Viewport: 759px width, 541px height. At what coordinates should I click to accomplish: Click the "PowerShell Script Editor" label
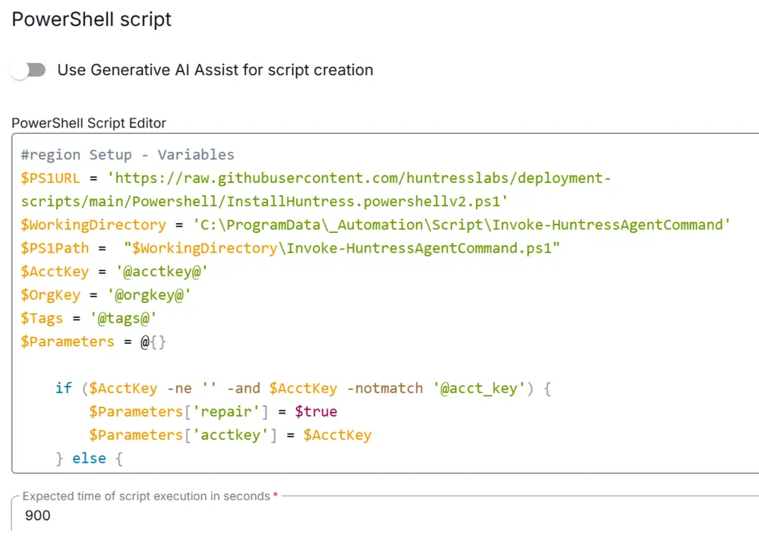(89, 123)
